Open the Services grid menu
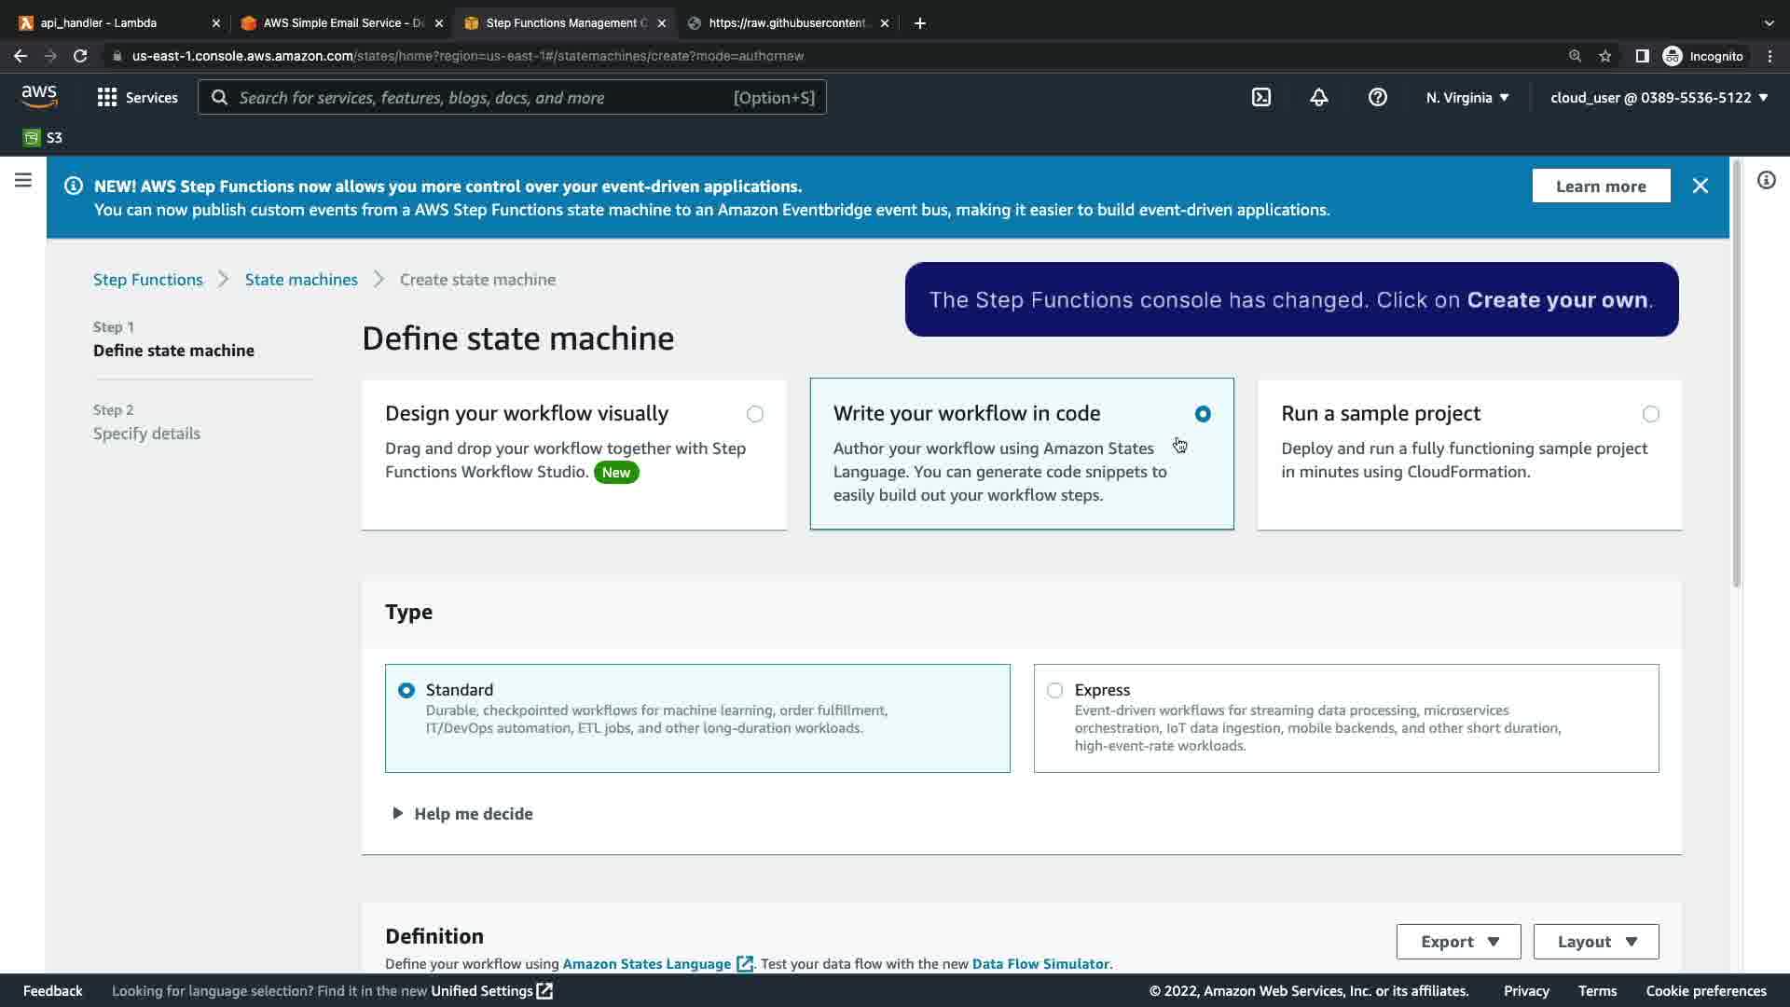 [x=137, y=97]
